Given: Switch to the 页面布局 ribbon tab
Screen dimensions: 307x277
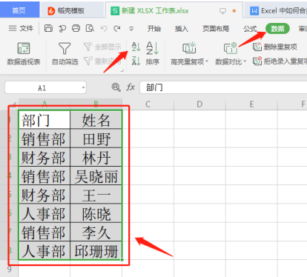Looking at the screenshot, I should pyautogui.click(x=216, y=29).
